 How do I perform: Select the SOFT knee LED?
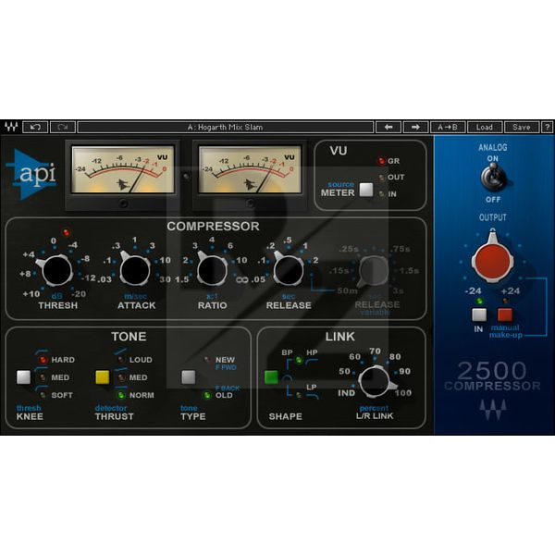pos(43,395)
